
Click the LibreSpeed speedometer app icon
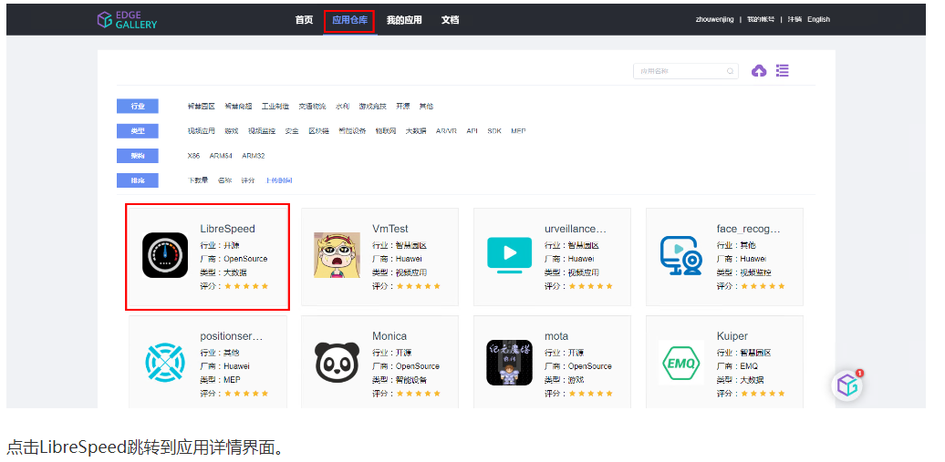(165, 255)
